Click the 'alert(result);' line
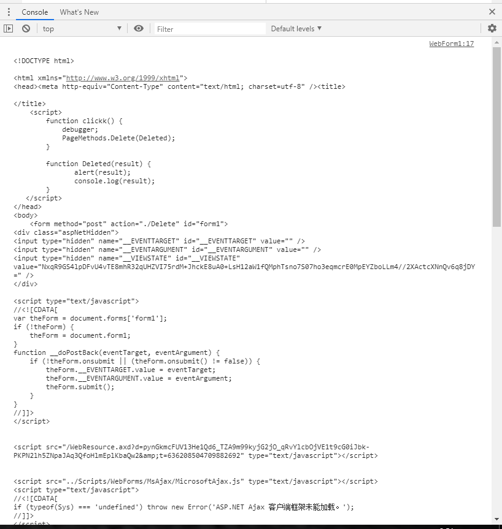502x529 pixels. pos(102,172)
